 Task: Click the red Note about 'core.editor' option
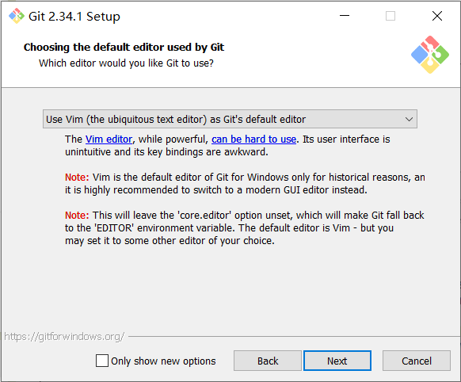coord(77,216)
